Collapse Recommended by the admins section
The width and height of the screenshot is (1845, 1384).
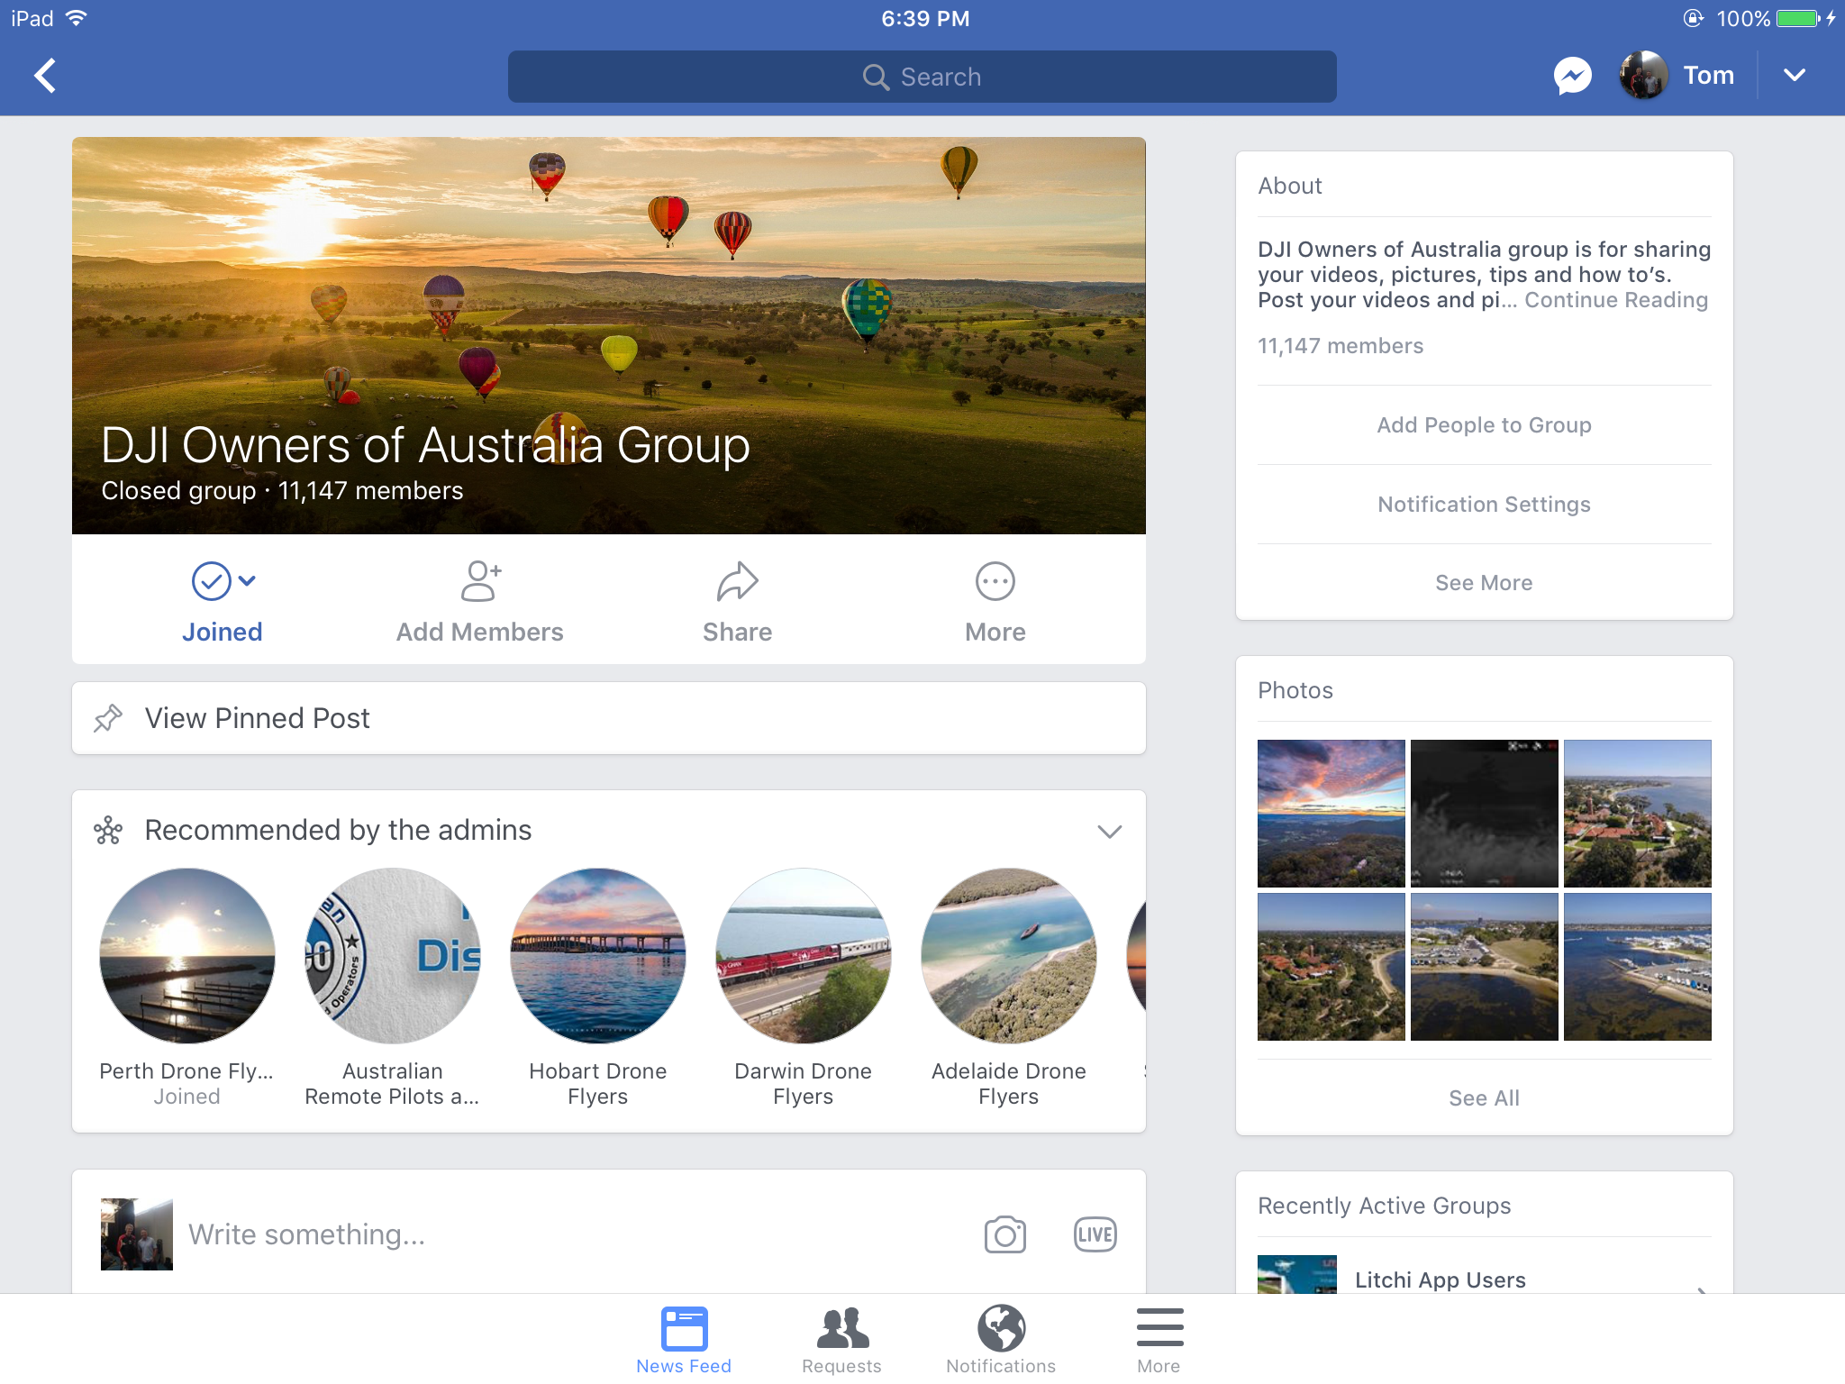[1109, 831]
